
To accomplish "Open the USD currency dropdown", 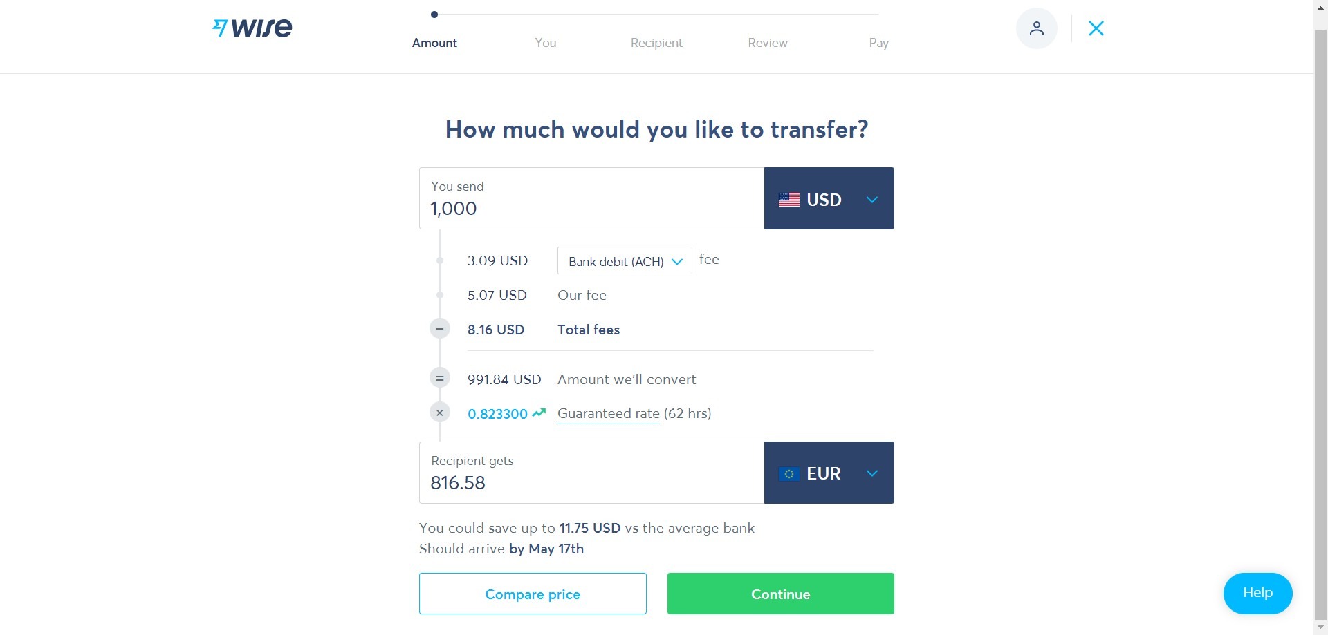I will click(x=829, y=198).
